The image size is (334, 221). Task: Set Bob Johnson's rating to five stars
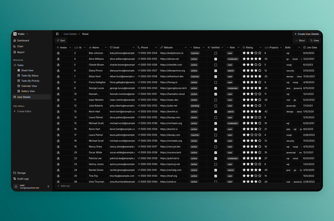pos(260,53)
